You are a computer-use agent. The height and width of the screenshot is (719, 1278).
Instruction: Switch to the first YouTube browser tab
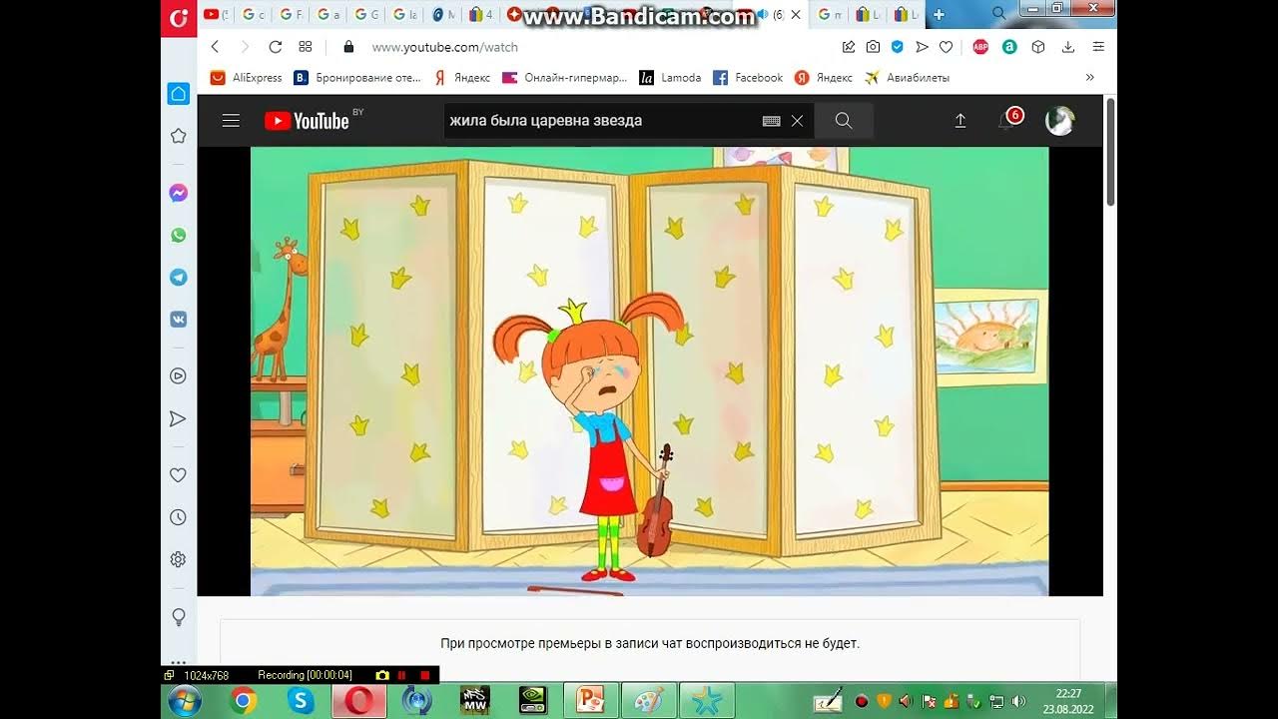216,14
